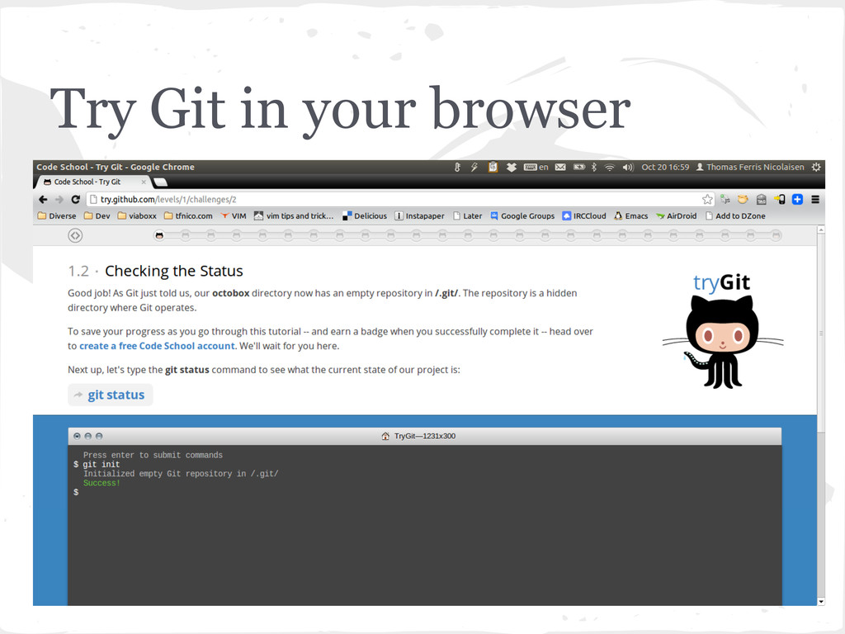Click the Octocat tryGit logo
The width and height of the screenshot is (845, 634).
[722, 331]
